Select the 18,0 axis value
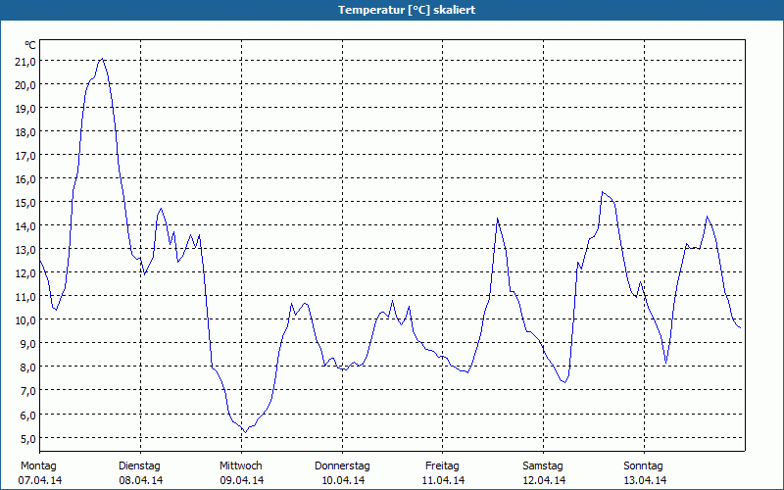The height and width of the screenshot is (490, 784). coord(25,132)
